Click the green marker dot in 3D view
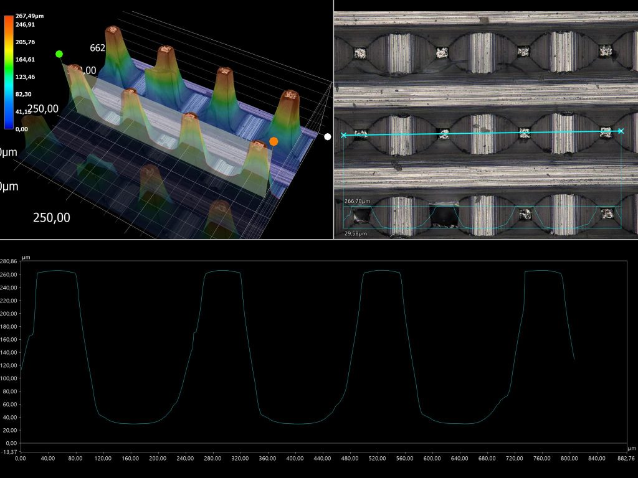Image resolution: width=638 pixels, height=478 pixels. pyautogui.click(x=59, y=54)
